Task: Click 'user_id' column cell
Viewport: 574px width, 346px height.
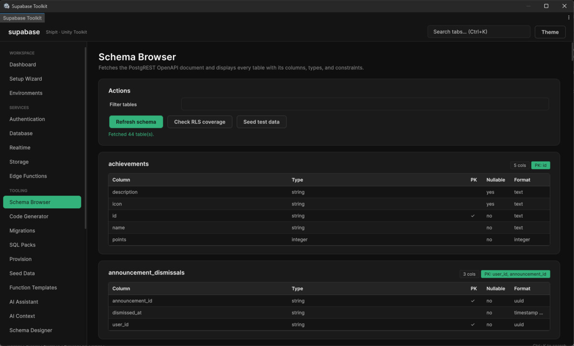Action: (x=121, y=324)
